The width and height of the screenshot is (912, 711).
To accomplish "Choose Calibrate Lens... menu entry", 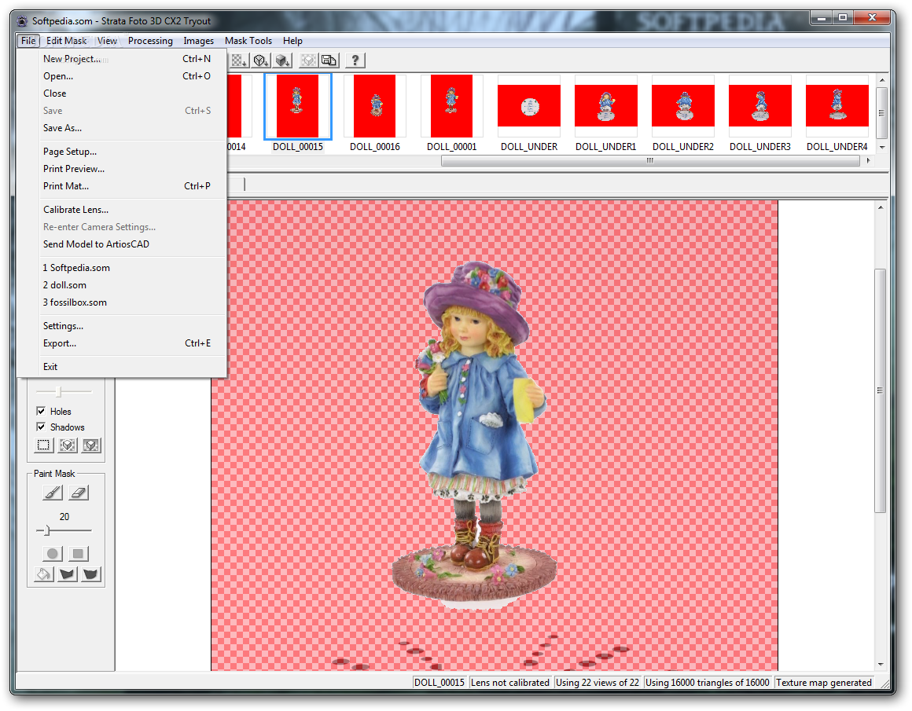I will (x=122, y=209).
